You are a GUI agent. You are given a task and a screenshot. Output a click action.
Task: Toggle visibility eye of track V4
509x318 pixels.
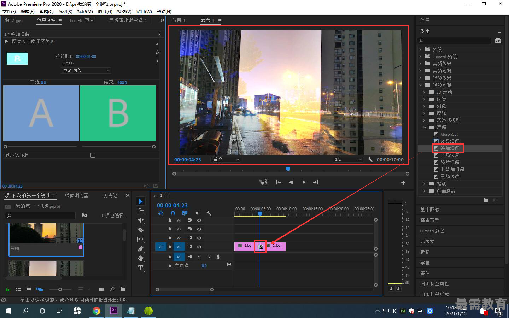pyautogui.click(x=199, y=220)
